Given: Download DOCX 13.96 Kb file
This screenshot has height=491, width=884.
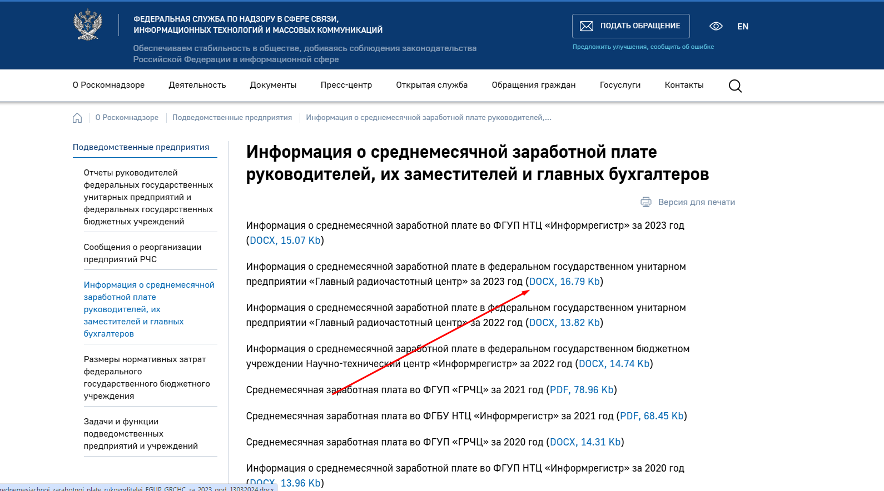Looking at the screenshot, I should click(x=285, y=483).
